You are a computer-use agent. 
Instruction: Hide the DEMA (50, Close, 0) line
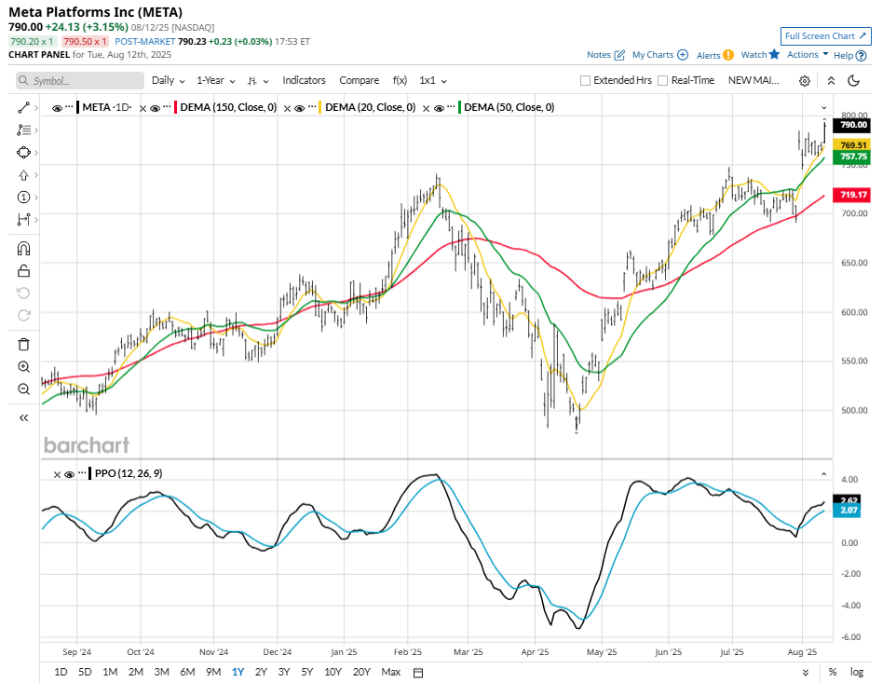(x=439, y=108)
